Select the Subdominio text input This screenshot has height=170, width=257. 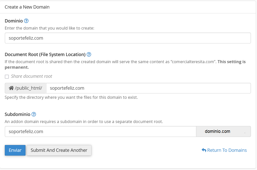100,132
